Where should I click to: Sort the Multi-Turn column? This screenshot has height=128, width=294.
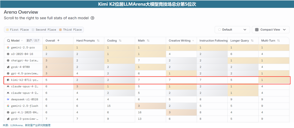pos(278,40)
